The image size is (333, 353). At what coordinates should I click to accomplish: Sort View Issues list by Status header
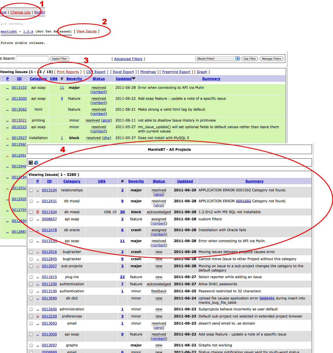pos(99,79)
